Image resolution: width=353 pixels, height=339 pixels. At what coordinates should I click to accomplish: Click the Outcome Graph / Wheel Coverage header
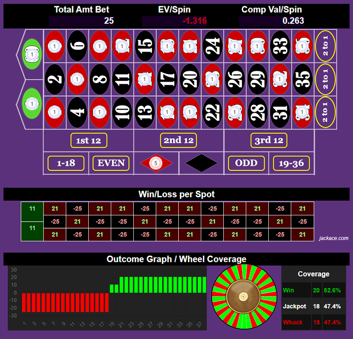point(176,259)
